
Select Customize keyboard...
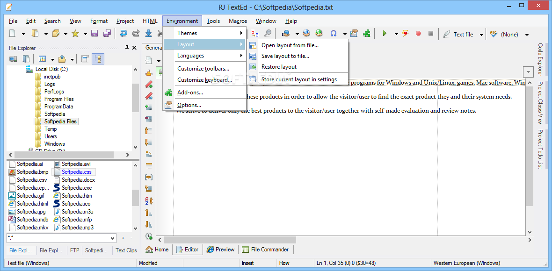point(204,80)
